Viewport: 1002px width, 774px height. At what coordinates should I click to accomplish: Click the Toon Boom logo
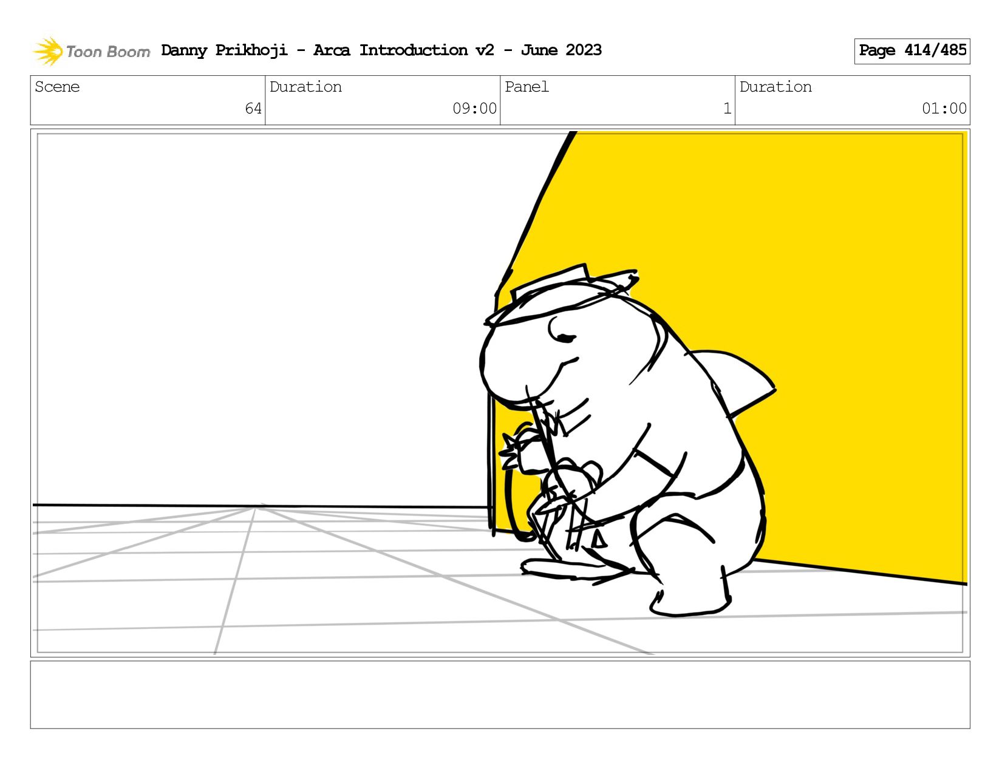click(x=91, y=51)
